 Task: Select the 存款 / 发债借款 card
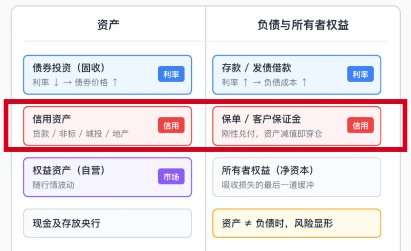[297, 74]
